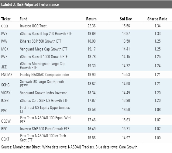Select First Trust US Equity Opportunities ETF
The height and width of the screenshot is (153, 172).
(x=45, y=110)
